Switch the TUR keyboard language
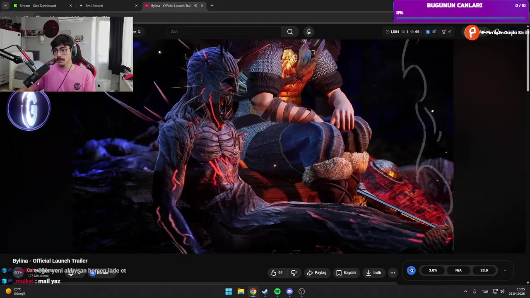 (485, 291)
